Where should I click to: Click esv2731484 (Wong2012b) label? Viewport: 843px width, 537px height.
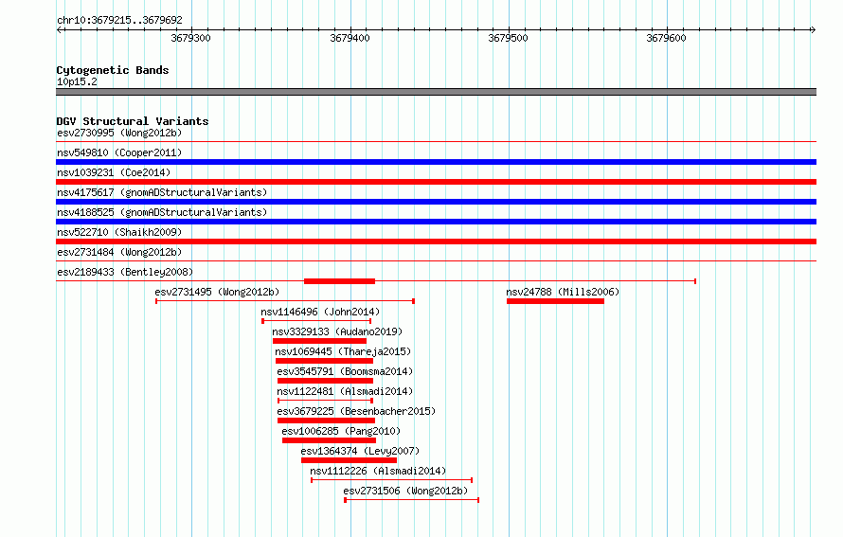coord(119,252)
